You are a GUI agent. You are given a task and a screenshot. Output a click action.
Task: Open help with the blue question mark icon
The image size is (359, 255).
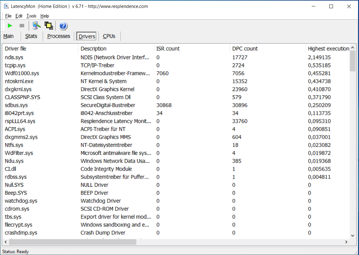coord(63,26)
